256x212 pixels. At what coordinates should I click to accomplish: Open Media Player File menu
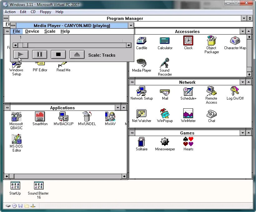click(x=17, y=31)
